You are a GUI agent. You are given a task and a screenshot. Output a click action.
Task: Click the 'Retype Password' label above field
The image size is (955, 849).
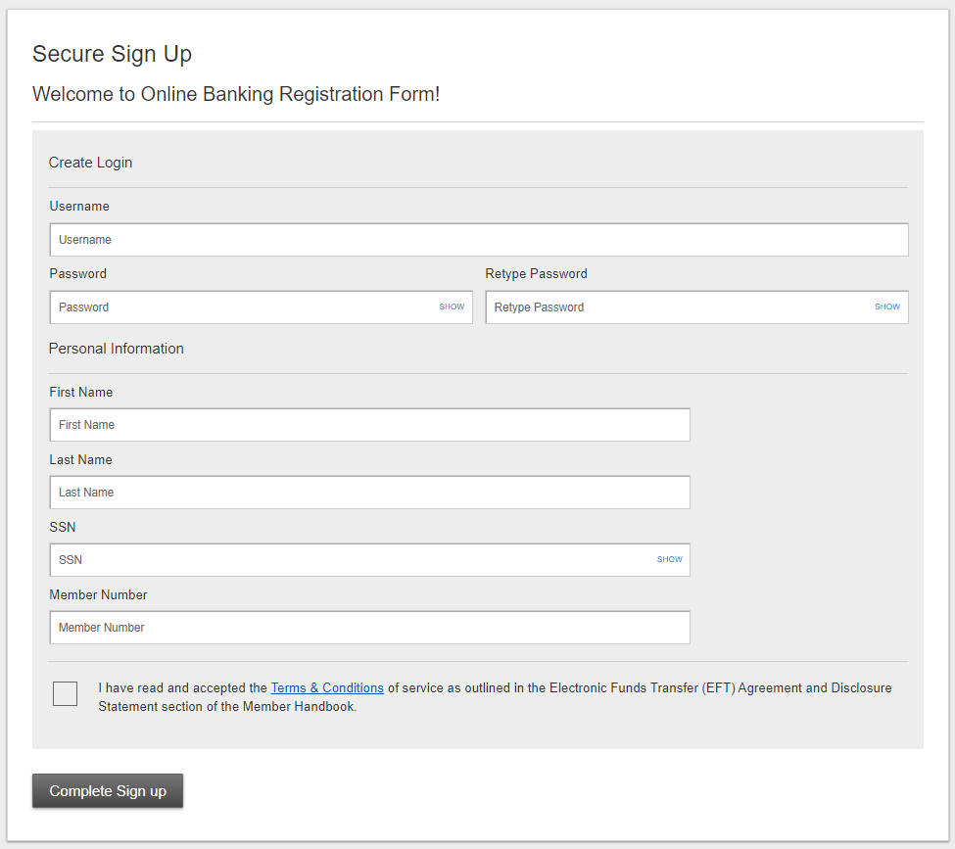(536, 273)
